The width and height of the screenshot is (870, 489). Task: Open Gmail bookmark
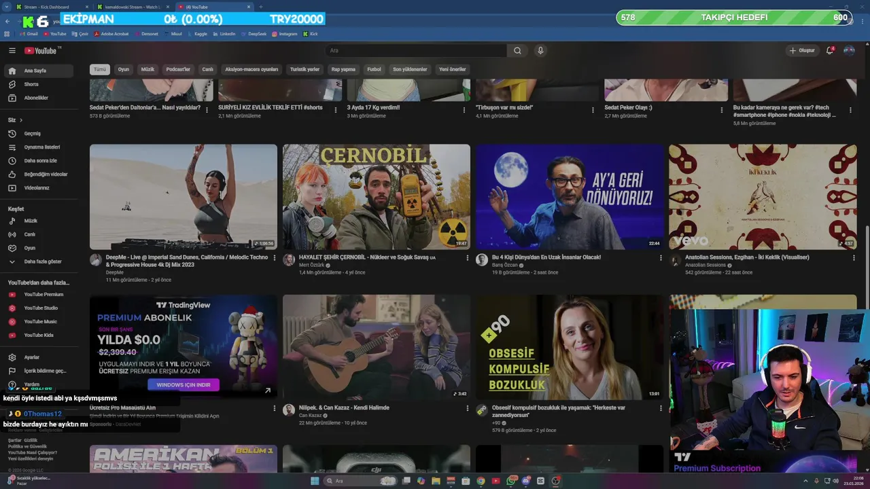pyautogui.click(x=28, y=33)
